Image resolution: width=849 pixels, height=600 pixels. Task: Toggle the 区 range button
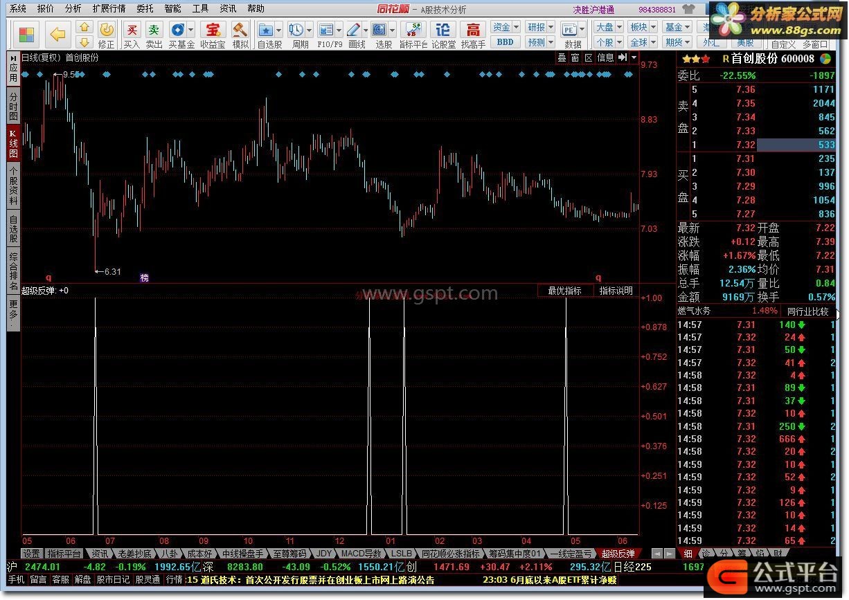[x=589, y=57]
